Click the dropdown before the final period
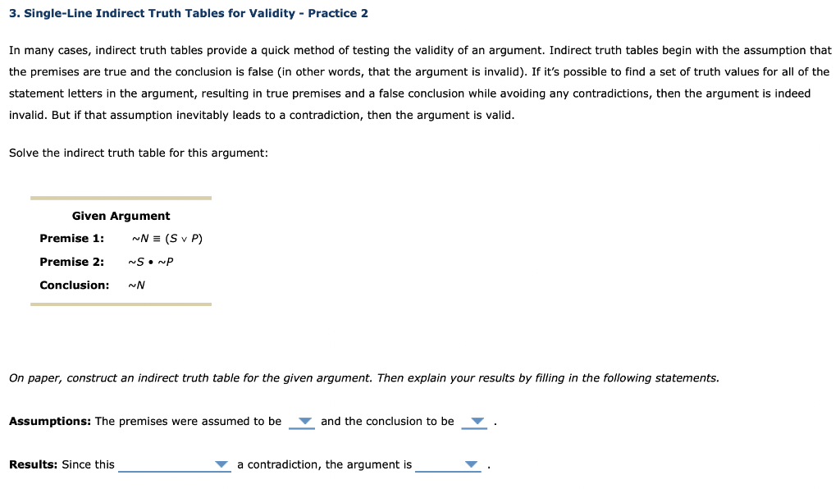Screen dimensions: 840x489 470,464
